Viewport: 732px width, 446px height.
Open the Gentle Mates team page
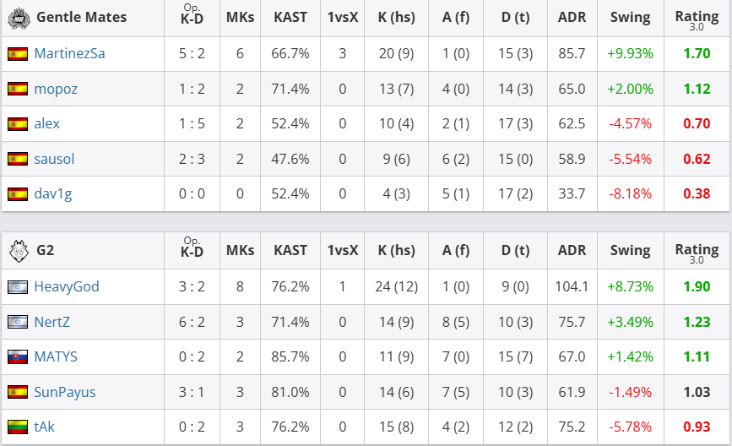tap(81, 17)
